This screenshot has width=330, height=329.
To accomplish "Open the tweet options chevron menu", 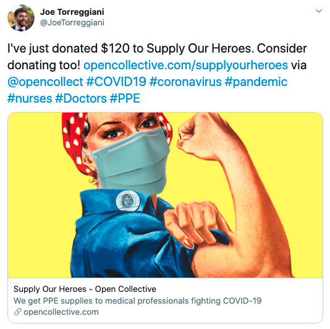I will pos(319,11).
